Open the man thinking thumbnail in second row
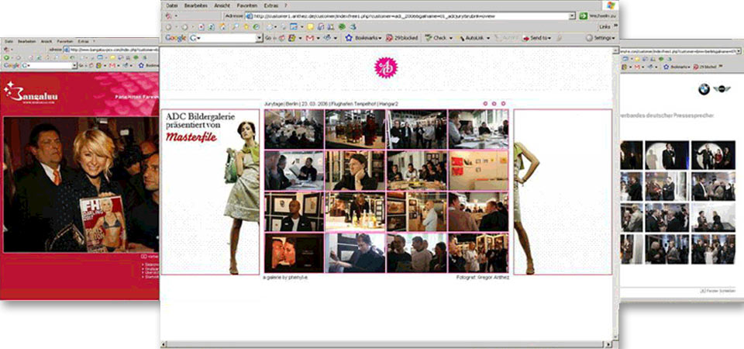This screenshot has height=349, width=744. 356,170
